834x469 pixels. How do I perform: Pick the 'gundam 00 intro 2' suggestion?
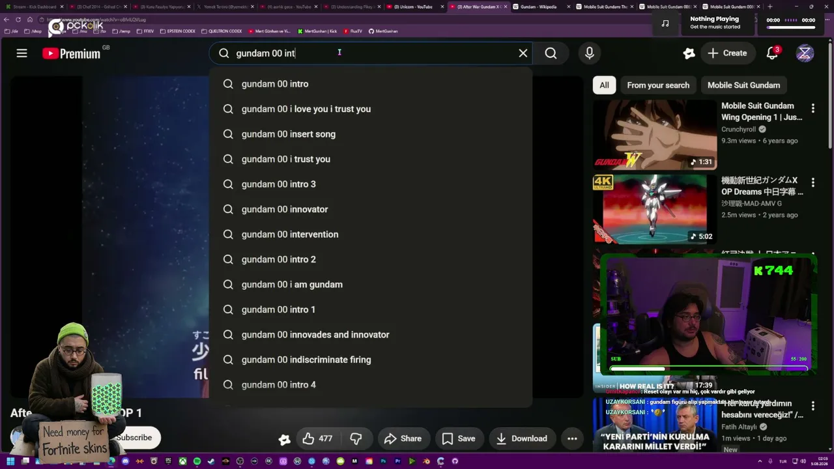[x=371, y=259]
